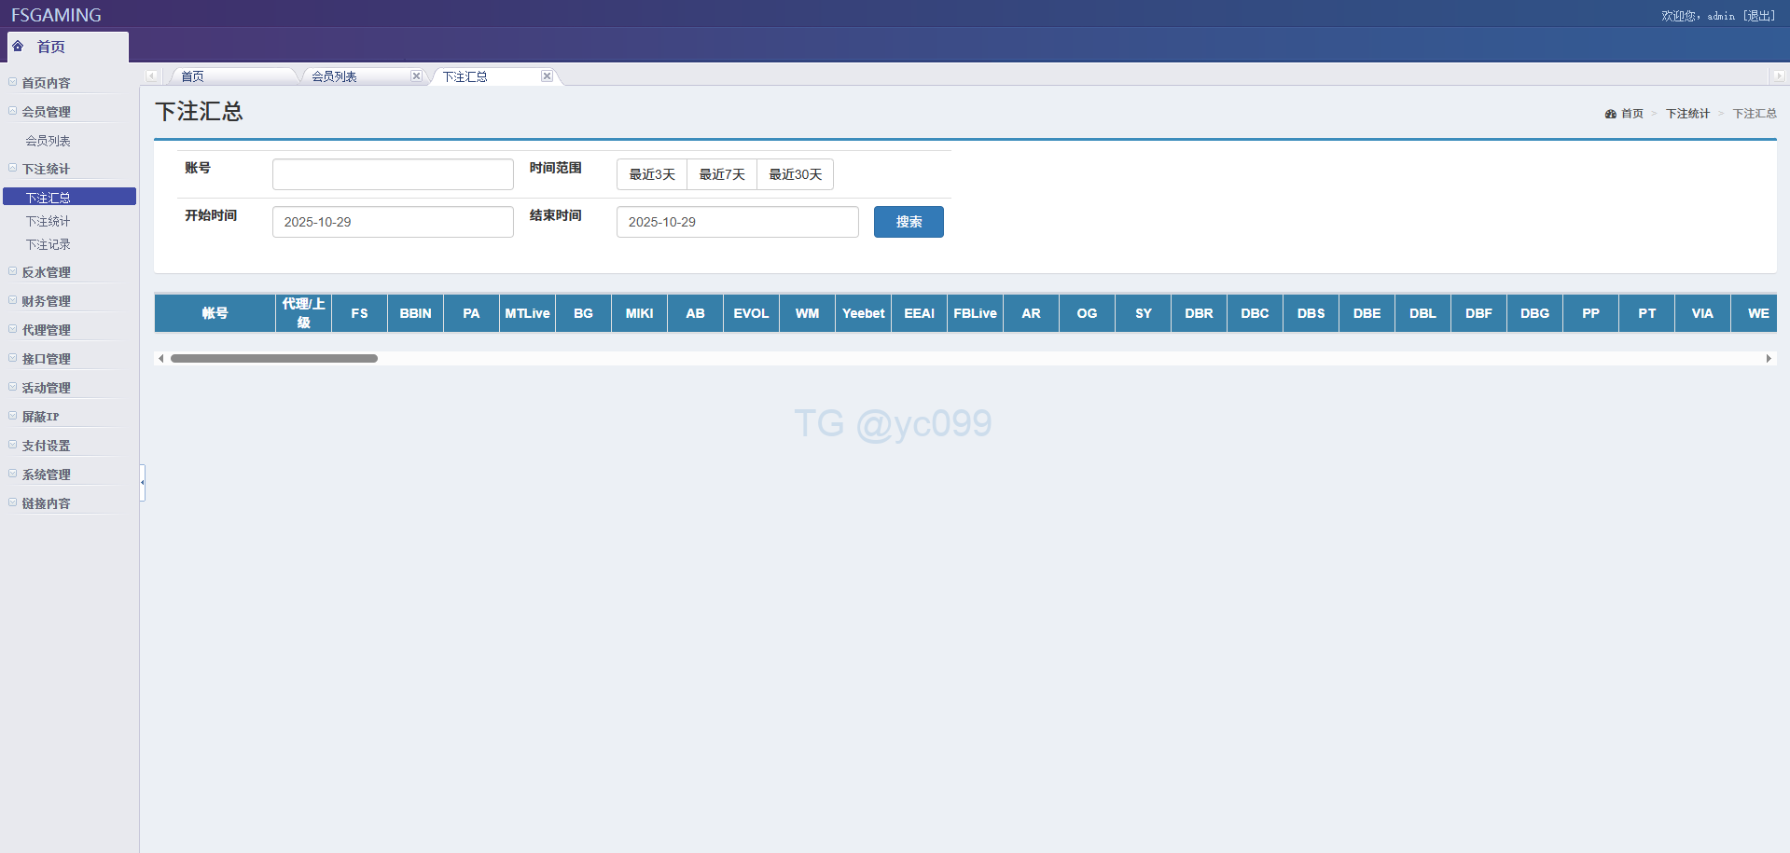1790x853 pixels.
Task: Click the horizontal table scrollbar thumb
Action: click(x=273, y=358)
